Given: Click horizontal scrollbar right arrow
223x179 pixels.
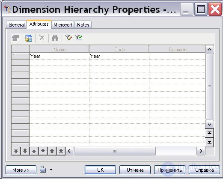Looking at the screenshot, I should [x=201, y=151].
